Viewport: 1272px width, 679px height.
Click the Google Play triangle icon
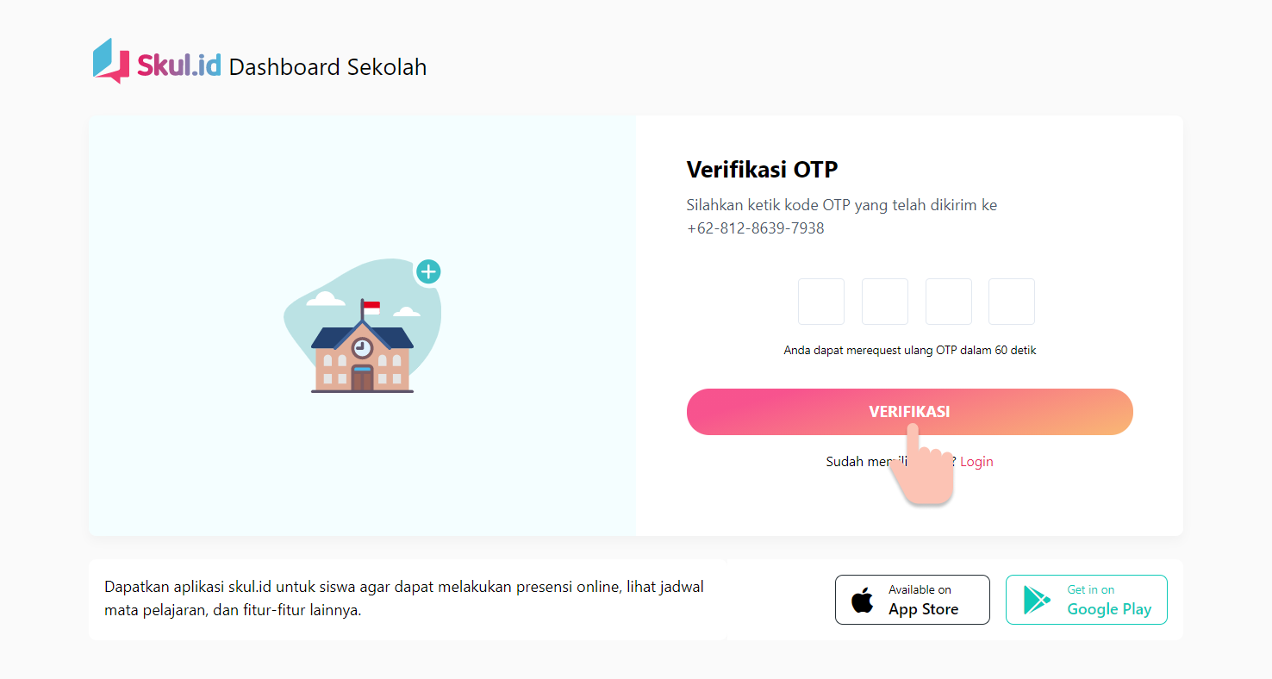click(1037, 600)
